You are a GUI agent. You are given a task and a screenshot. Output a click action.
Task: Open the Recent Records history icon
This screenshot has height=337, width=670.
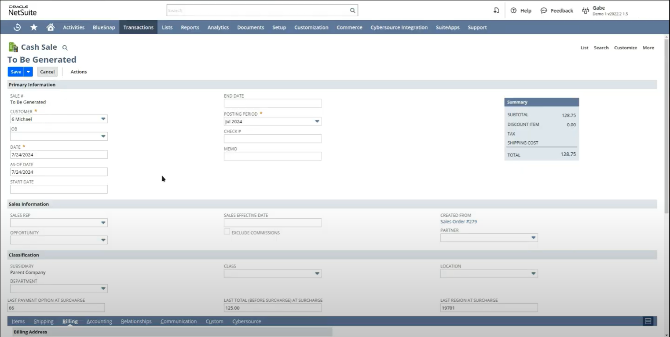pyautogui.click(x=17, y=27)
